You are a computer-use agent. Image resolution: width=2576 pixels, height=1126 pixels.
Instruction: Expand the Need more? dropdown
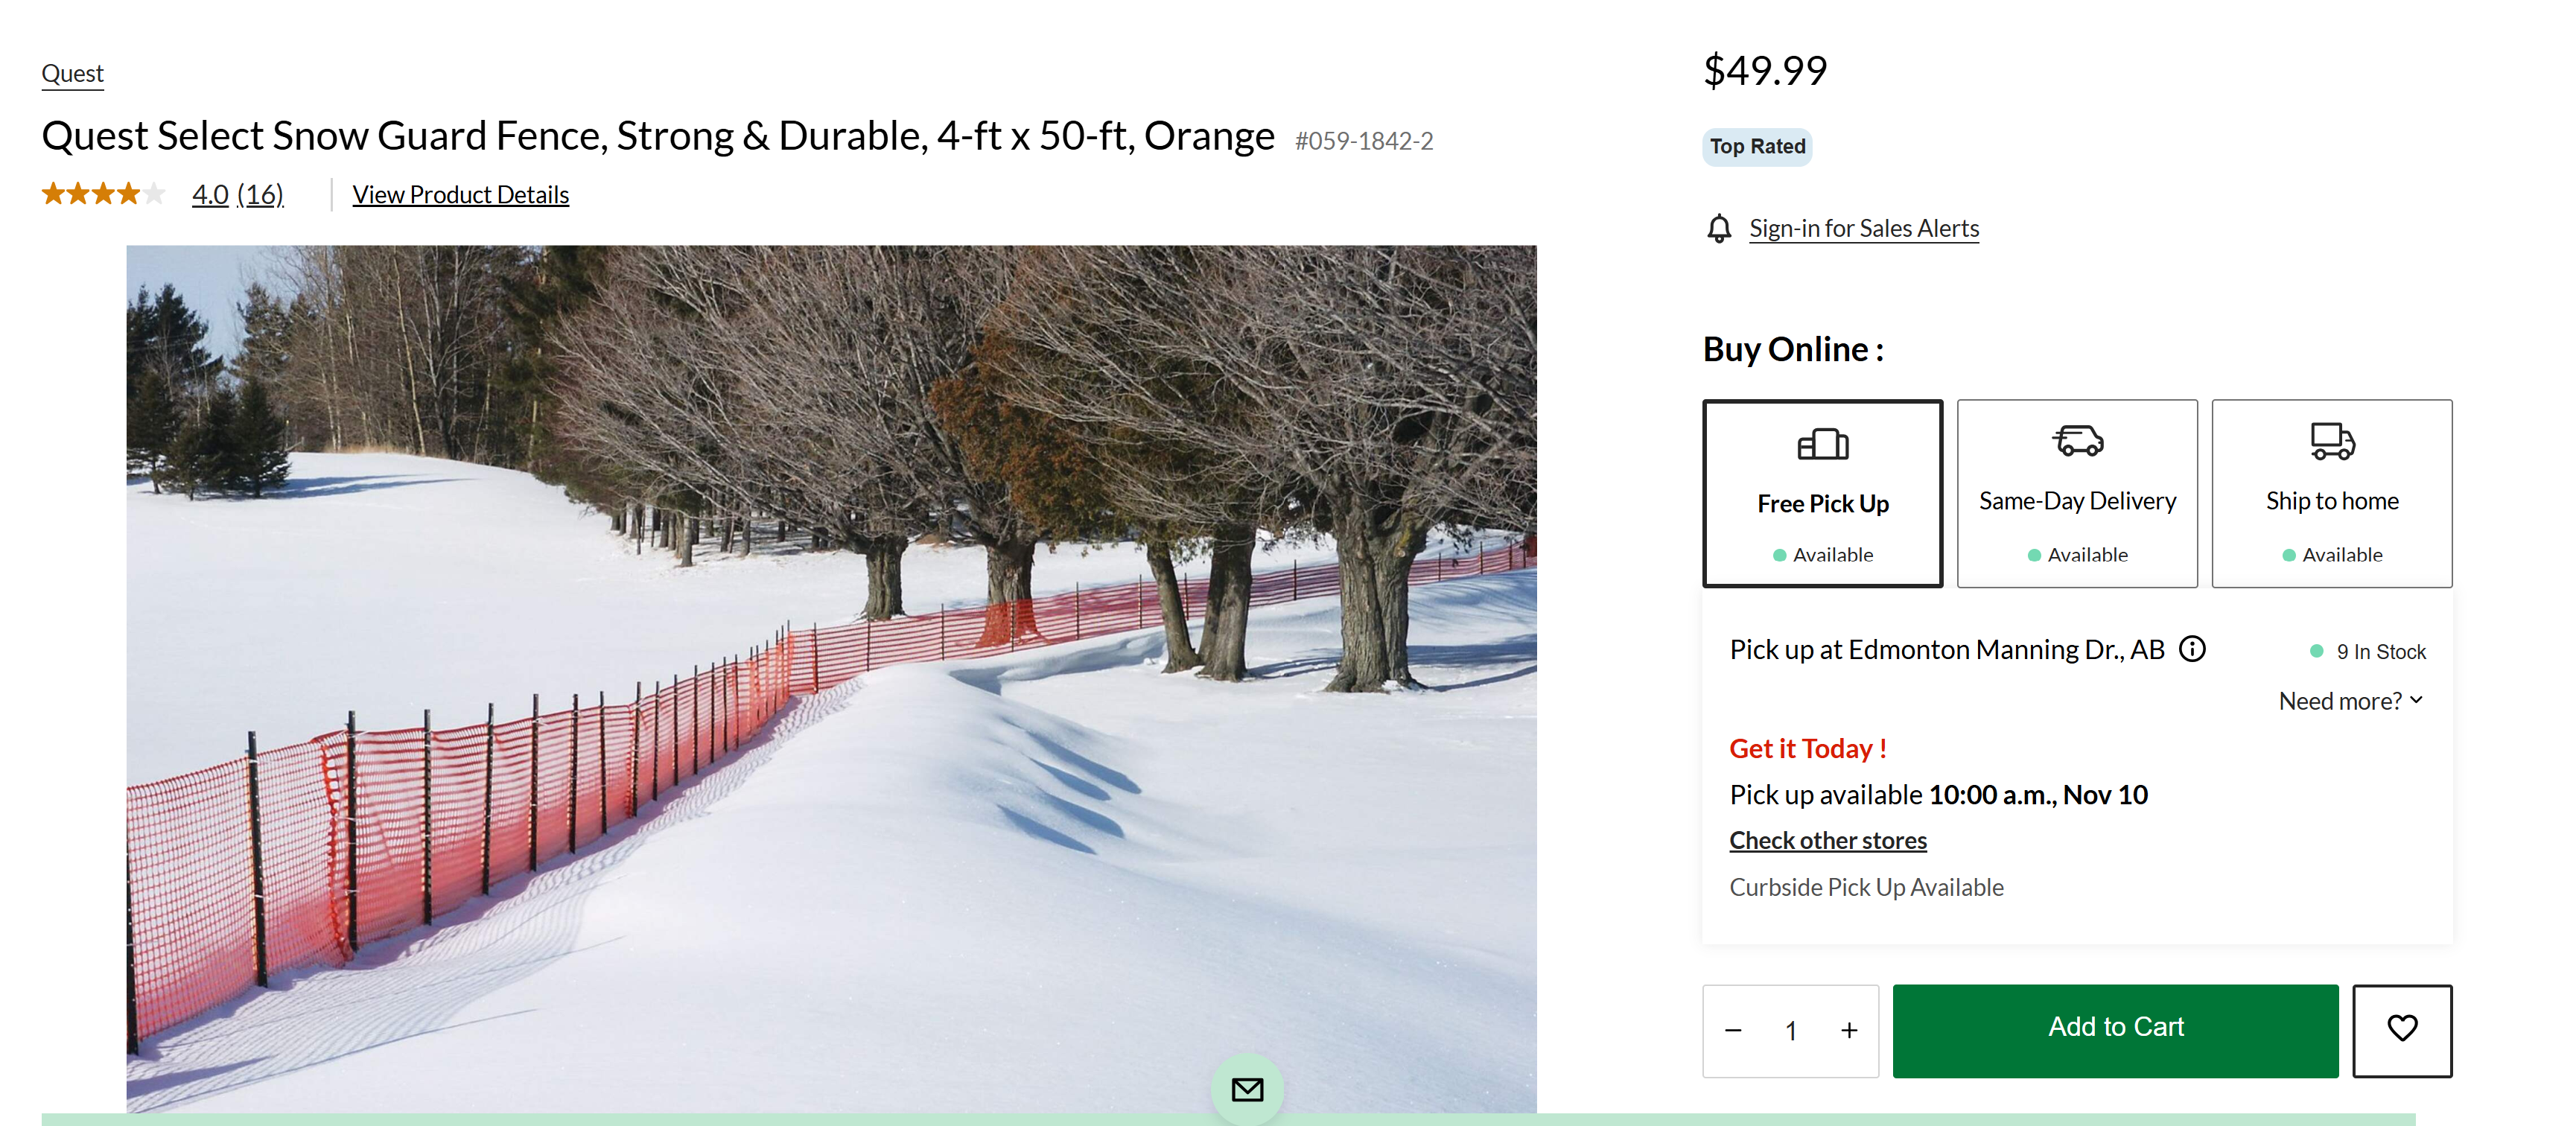(x=2350, y=701)
